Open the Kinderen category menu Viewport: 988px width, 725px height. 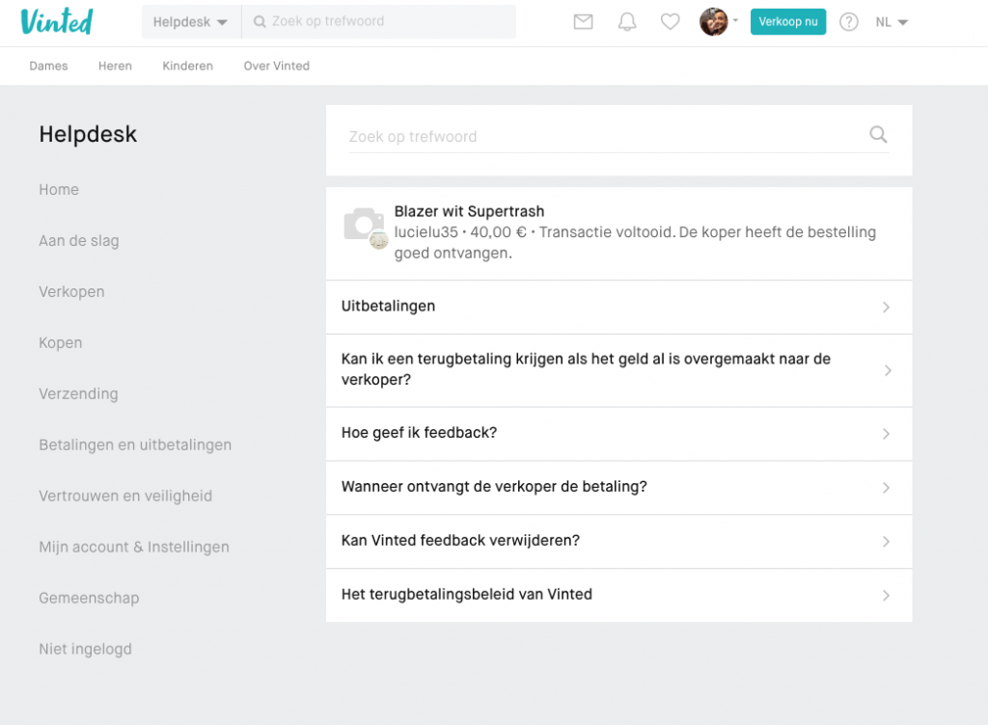(x=188, y=67)
